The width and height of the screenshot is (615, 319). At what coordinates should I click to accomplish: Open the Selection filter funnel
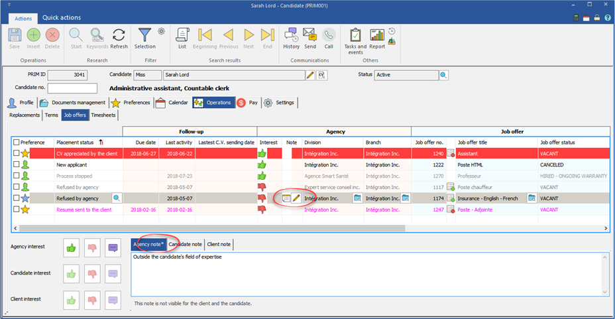tap(144, 35)
